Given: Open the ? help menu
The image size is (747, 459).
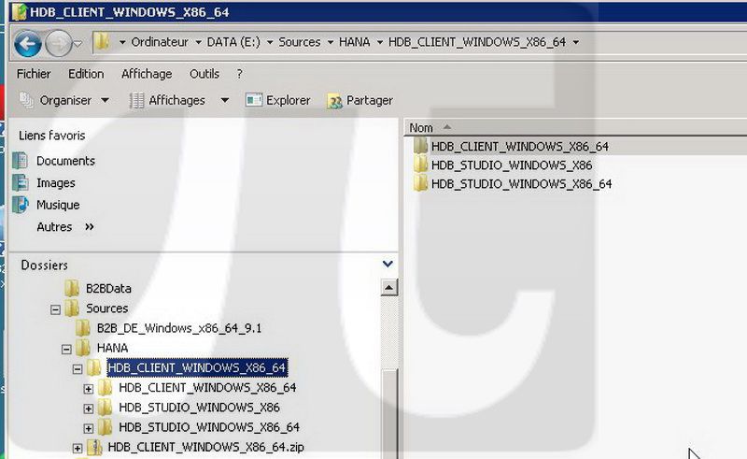Looking at the screenshot, I should tap(240, 74).
